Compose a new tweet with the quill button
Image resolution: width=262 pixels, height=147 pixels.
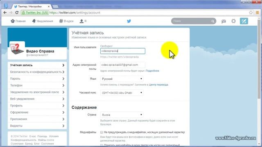pyautogui.click(x=244, y=21)
